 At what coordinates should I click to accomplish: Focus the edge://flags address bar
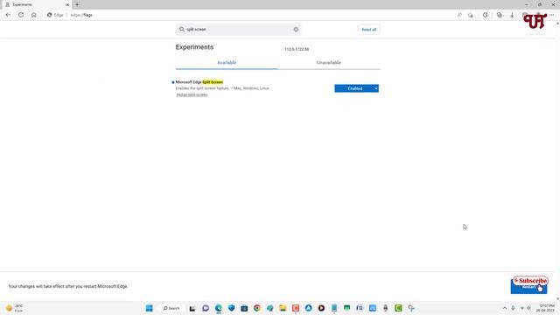tap(250, 15)
